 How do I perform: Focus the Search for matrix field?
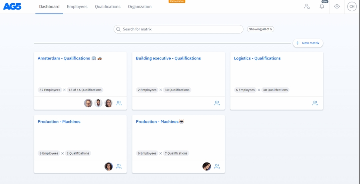(180, 29)
